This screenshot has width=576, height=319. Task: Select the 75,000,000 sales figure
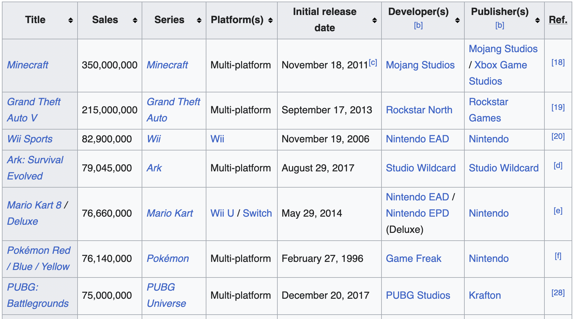[107, 295]
